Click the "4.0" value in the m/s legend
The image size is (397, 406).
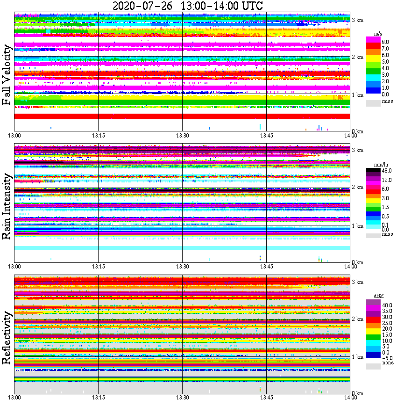[385, 68]
